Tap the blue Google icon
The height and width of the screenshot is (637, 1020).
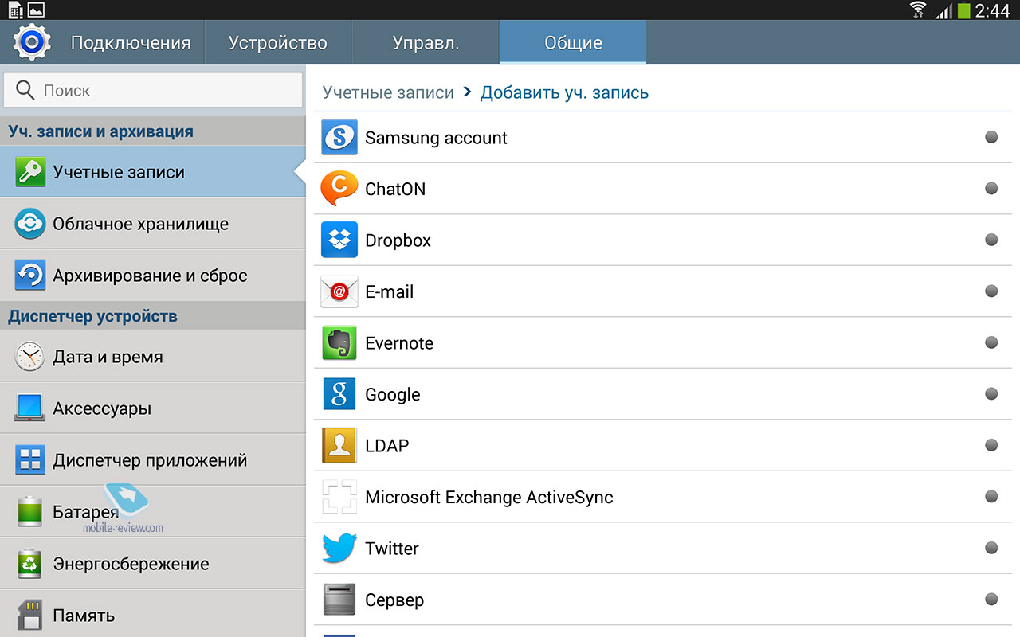(339, 394)
